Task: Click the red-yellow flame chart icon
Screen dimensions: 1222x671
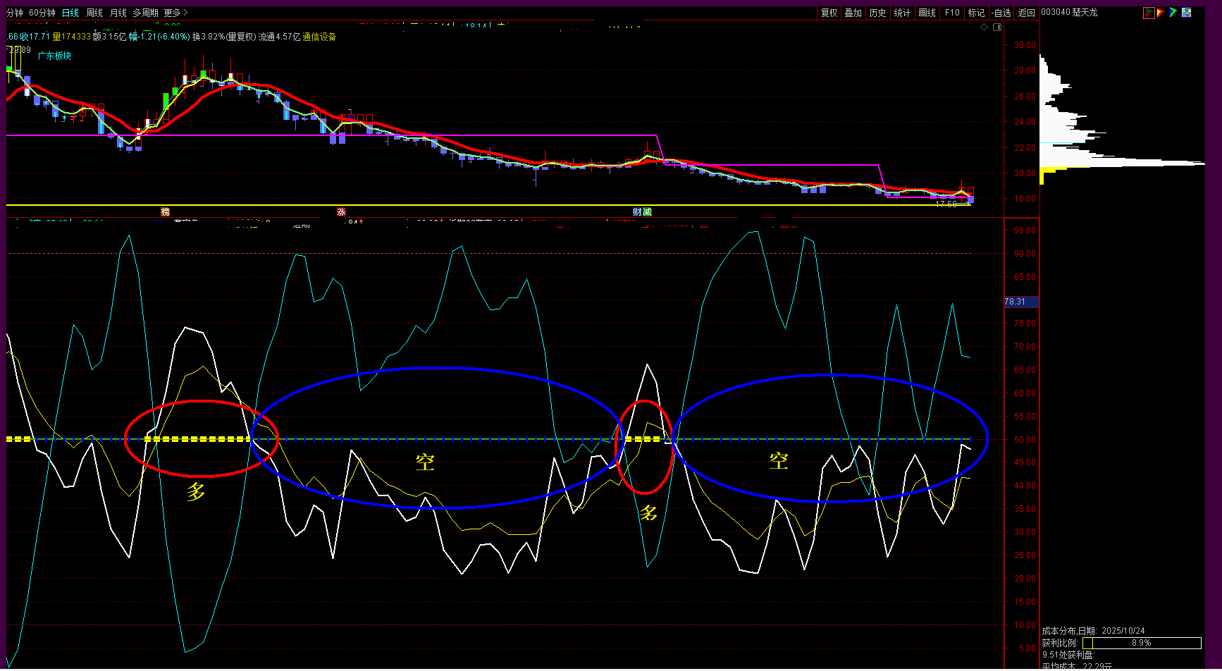Action: (1161, 13)
